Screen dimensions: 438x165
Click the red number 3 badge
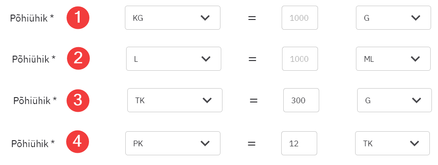(x=78, y=100)
